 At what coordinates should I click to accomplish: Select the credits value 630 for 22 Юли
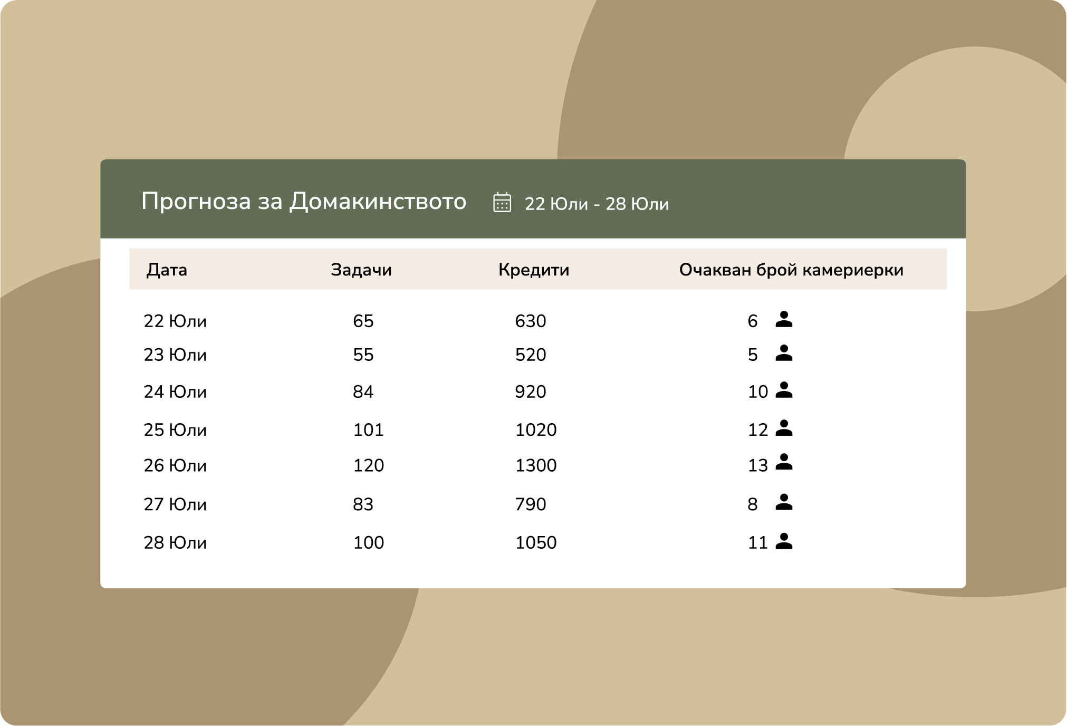[532, 320]
